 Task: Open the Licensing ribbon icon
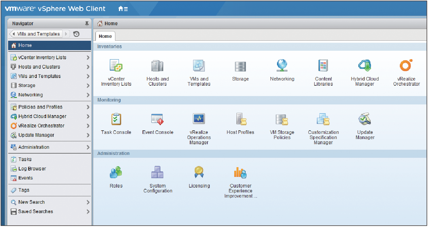[x=199, y=172]
